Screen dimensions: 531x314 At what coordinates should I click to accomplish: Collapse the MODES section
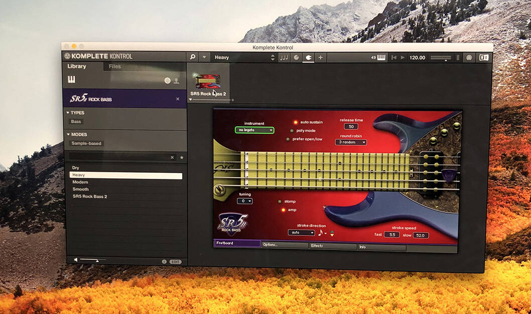[x=76, y=134]
